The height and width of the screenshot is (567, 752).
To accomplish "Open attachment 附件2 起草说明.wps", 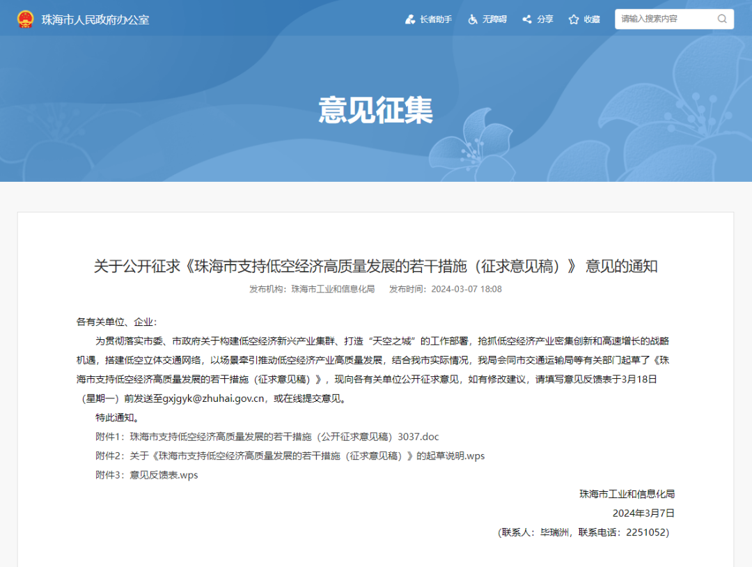I will [x=307, y=456].
